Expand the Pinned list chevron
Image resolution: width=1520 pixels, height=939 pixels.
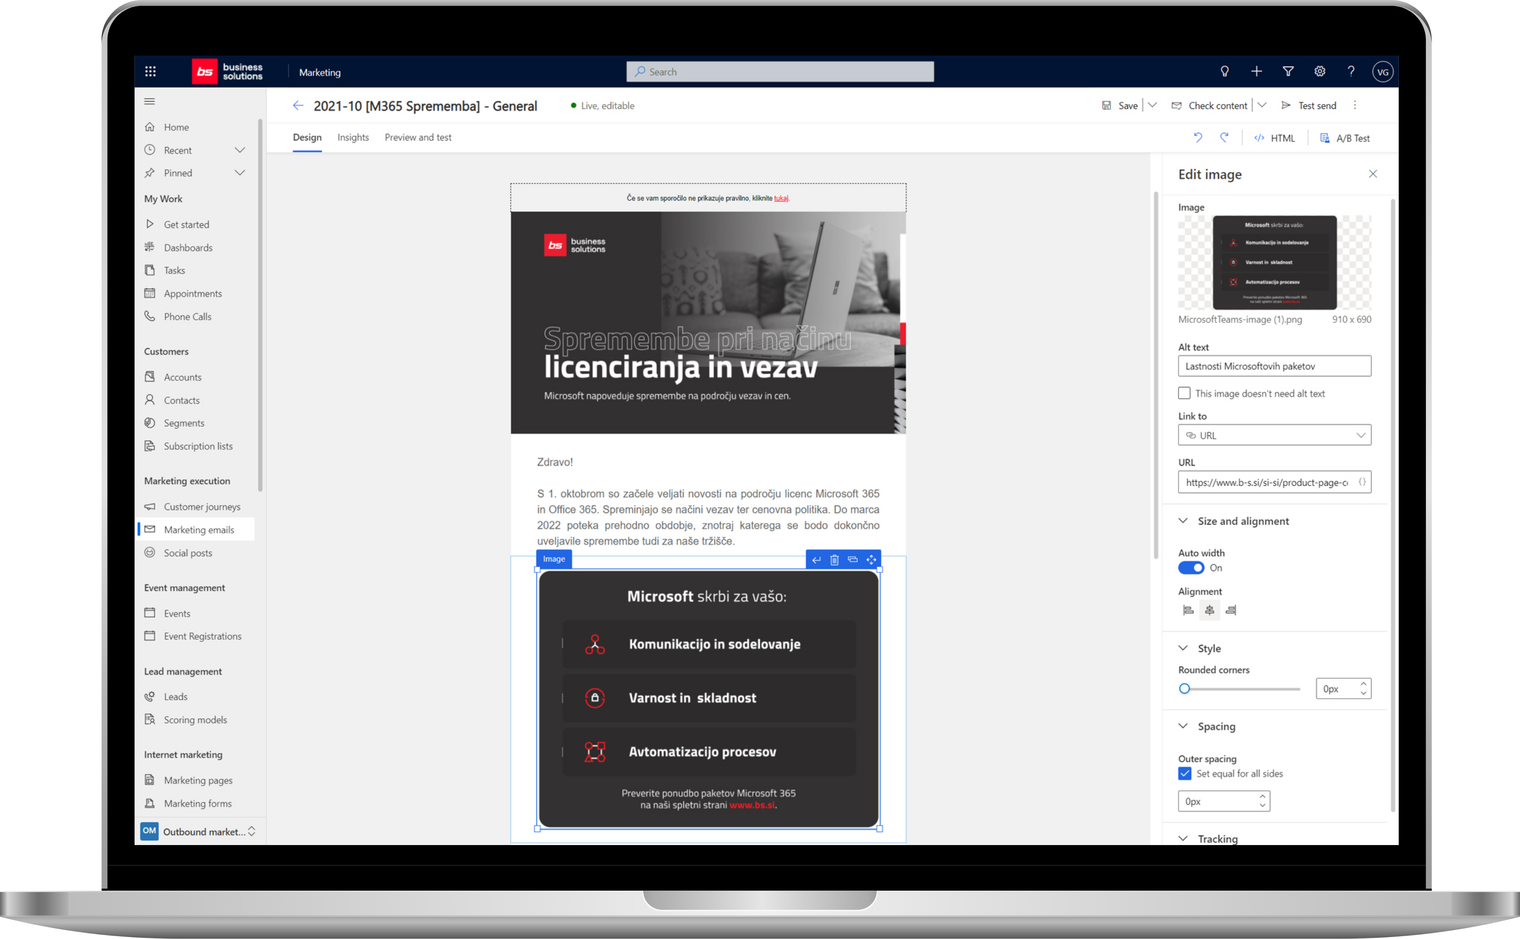click(x=240, y=172)
